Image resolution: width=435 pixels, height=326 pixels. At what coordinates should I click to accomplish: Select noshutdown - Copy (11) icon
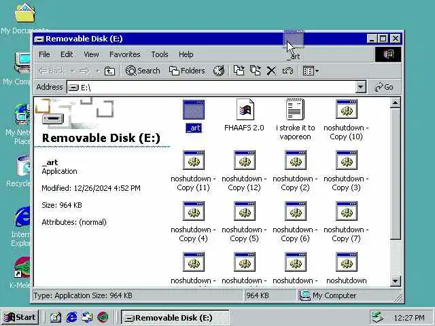(193, 160)
